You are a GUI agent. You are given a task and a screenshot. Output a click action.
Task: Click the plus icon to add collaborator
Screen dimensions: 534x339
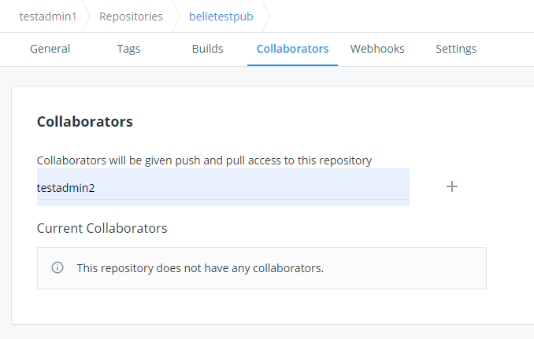point(452,187)
